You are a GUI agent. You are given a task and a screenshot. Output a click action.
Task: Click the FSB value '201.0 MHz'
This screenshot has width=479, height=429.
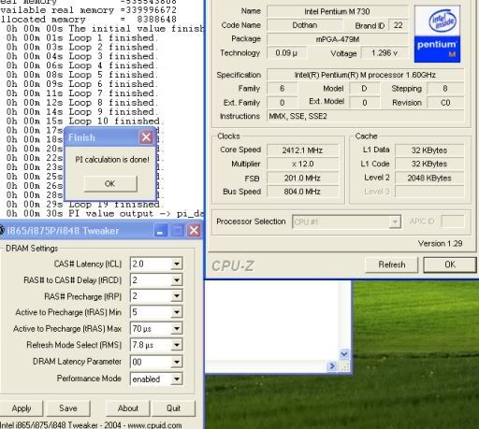coord(302,179)
